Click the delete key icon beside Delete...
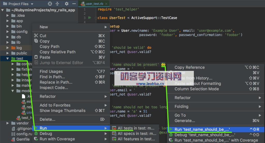The height and width of the screenshot is (143, 265). 102,119
